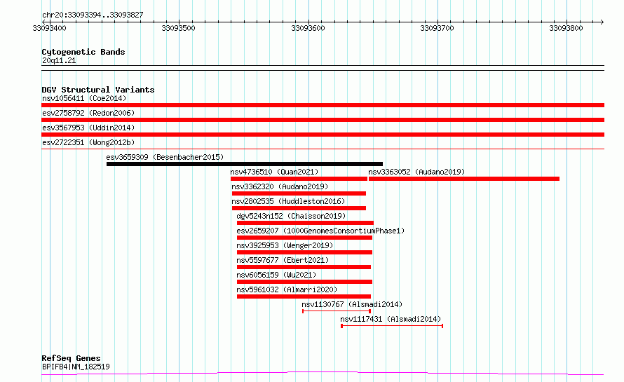Open dgv5243n152 (Chaisson2019) variant label
The image size is (624, 382).
pos(291,216)
